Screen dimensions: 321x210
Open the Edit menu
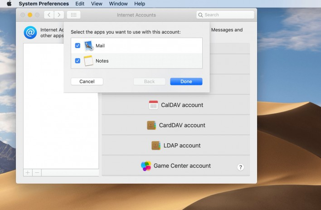tap(80, 4)
